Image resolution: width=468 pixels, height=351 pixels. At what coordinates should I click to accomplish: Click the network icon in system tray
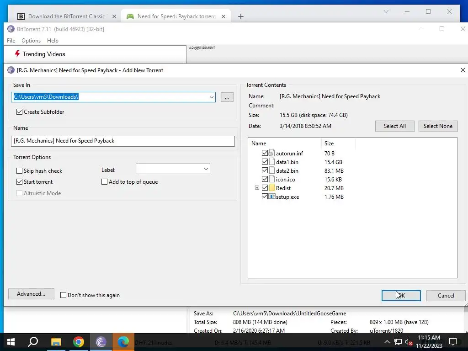point(398,342)
